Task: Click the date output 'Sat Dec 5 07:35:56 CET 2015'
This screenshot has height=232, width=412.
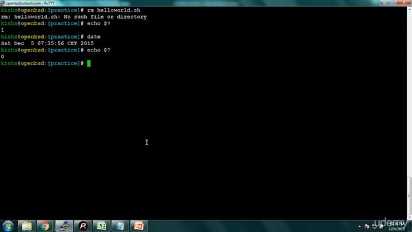Action: (47, 43)
